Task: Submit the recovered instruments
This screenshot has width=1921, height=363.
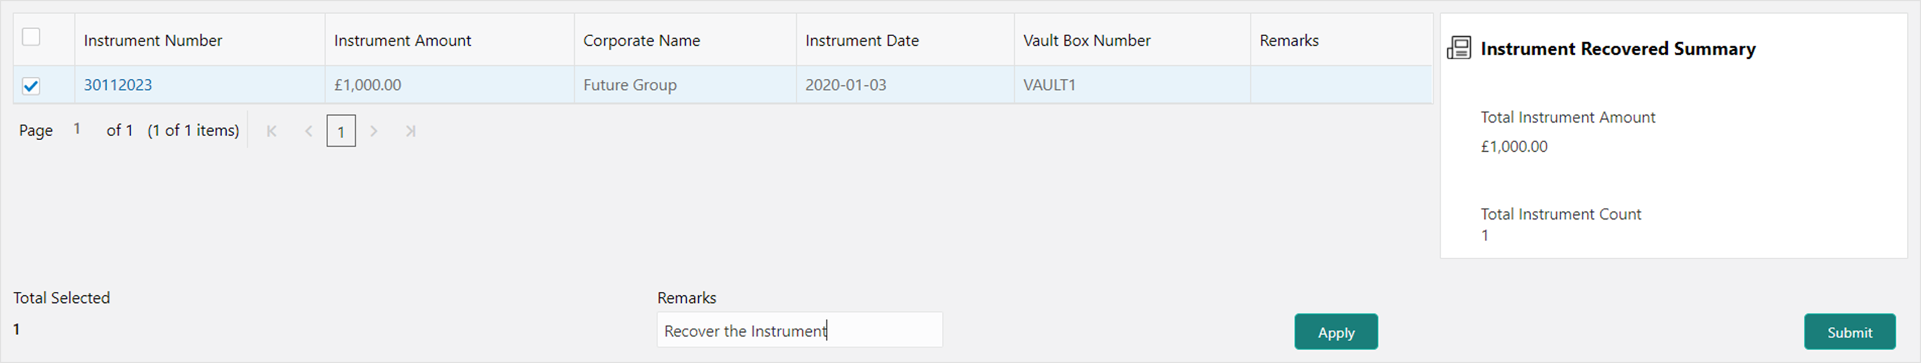Action: coord(1849,332)
